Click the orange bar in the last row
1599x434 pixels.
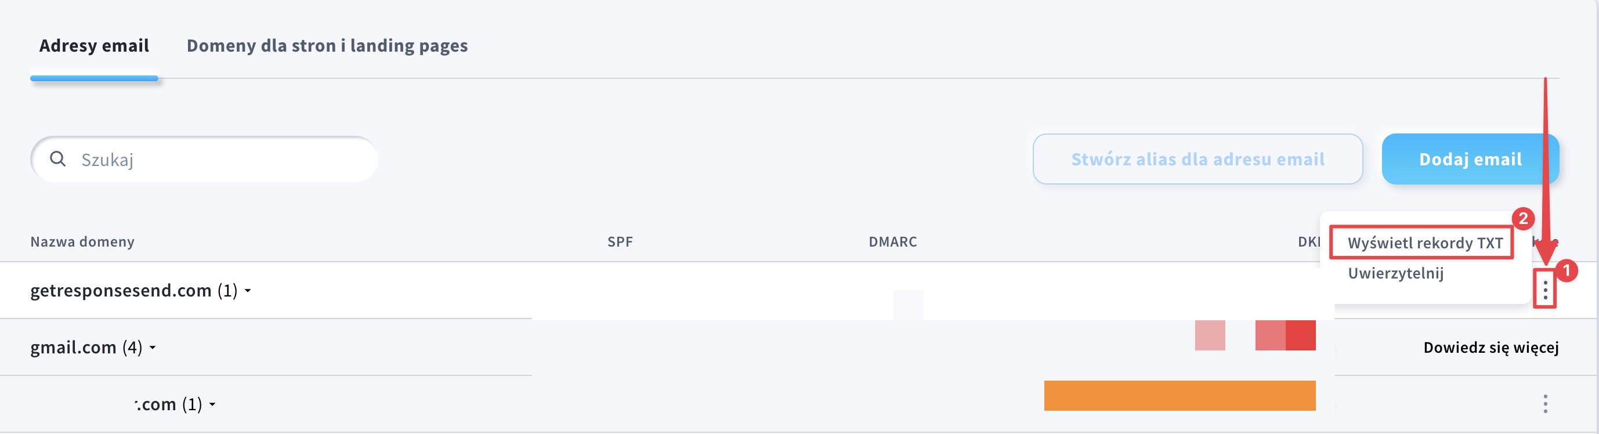1179,396
